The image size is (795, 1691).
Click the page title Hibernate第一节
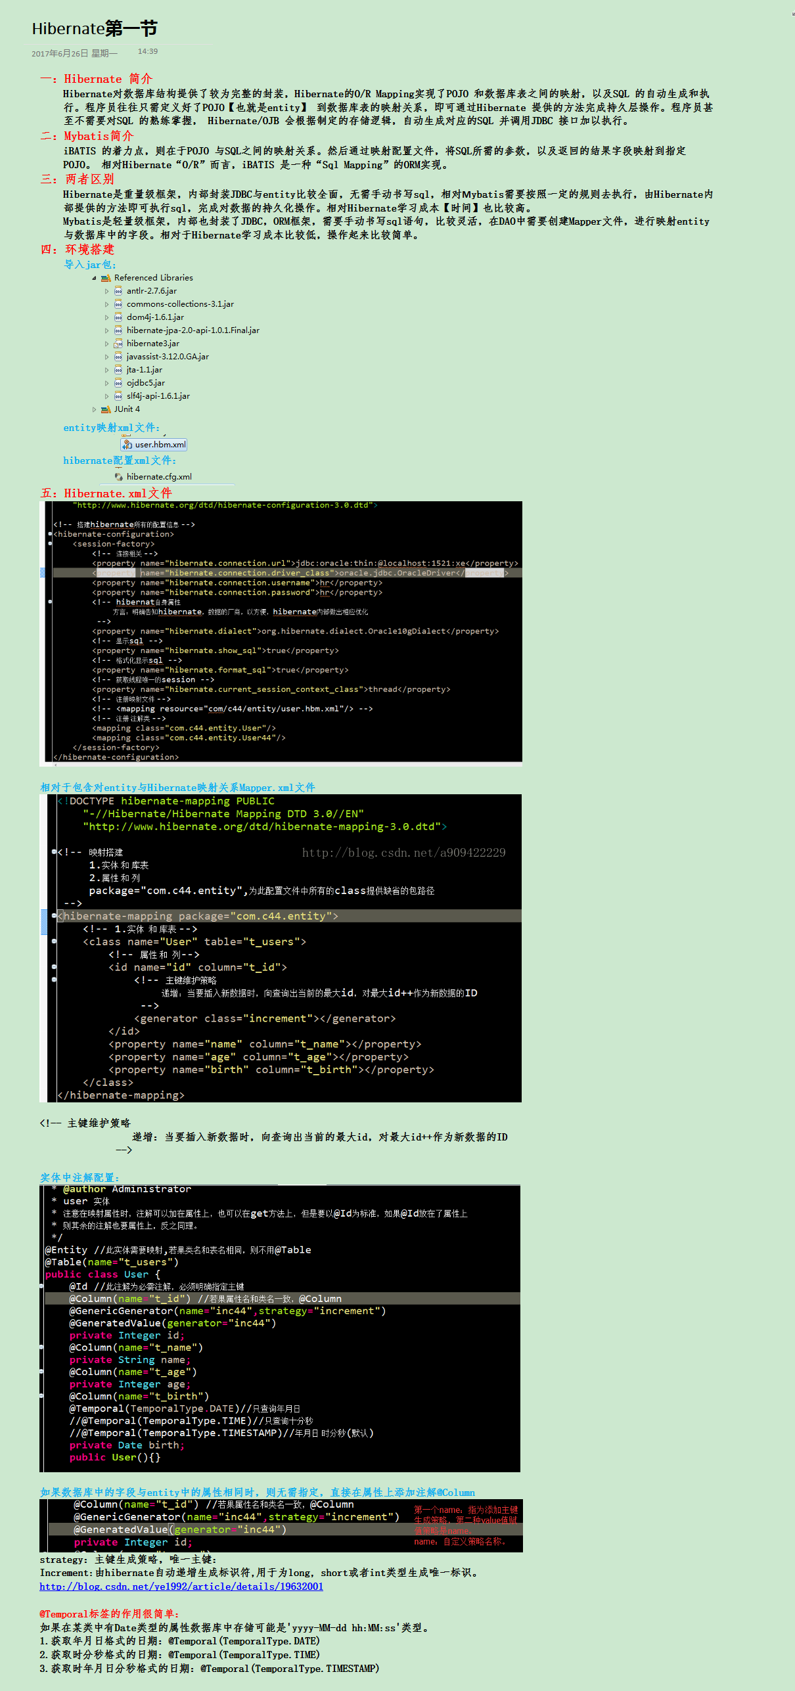pyautogui.click(x=95, y=28)
